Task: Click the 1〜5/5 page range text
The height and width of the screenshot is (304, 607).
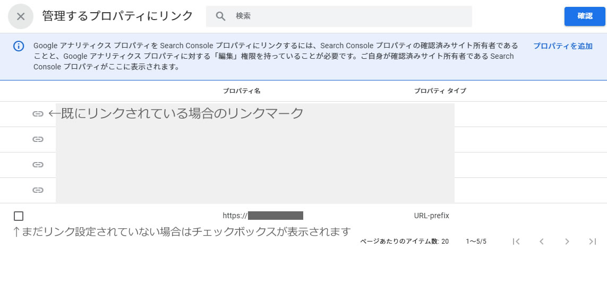Action: [476, 242]
